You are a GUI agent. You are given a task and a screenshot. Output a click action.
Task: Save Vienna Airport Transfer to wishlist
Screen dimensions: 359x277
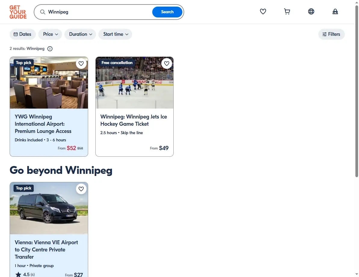pos(81,189)
